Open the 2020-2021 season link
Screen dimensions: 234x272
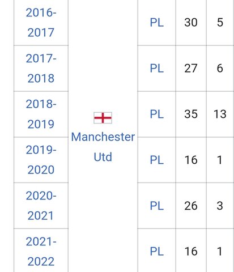click(41, 206)
